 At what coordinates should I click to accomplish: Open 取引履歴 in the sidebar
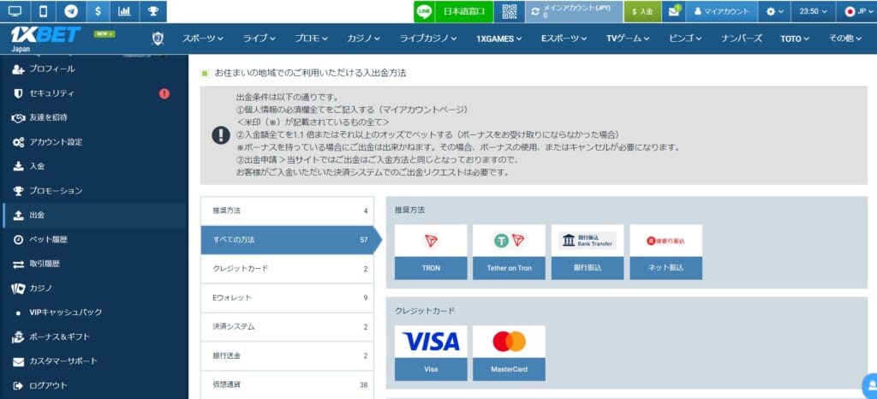pos(94,264)
